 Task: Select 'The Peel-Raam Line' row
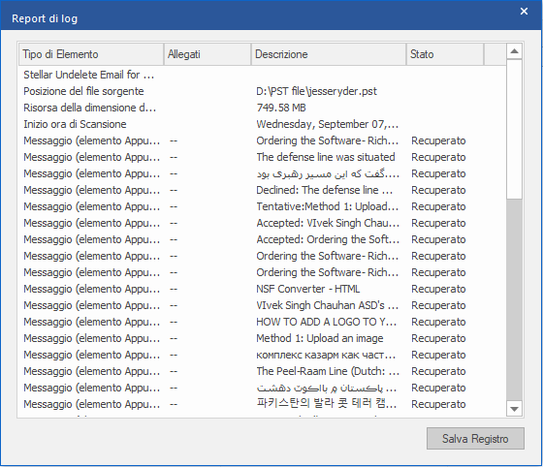pos(262,371)
